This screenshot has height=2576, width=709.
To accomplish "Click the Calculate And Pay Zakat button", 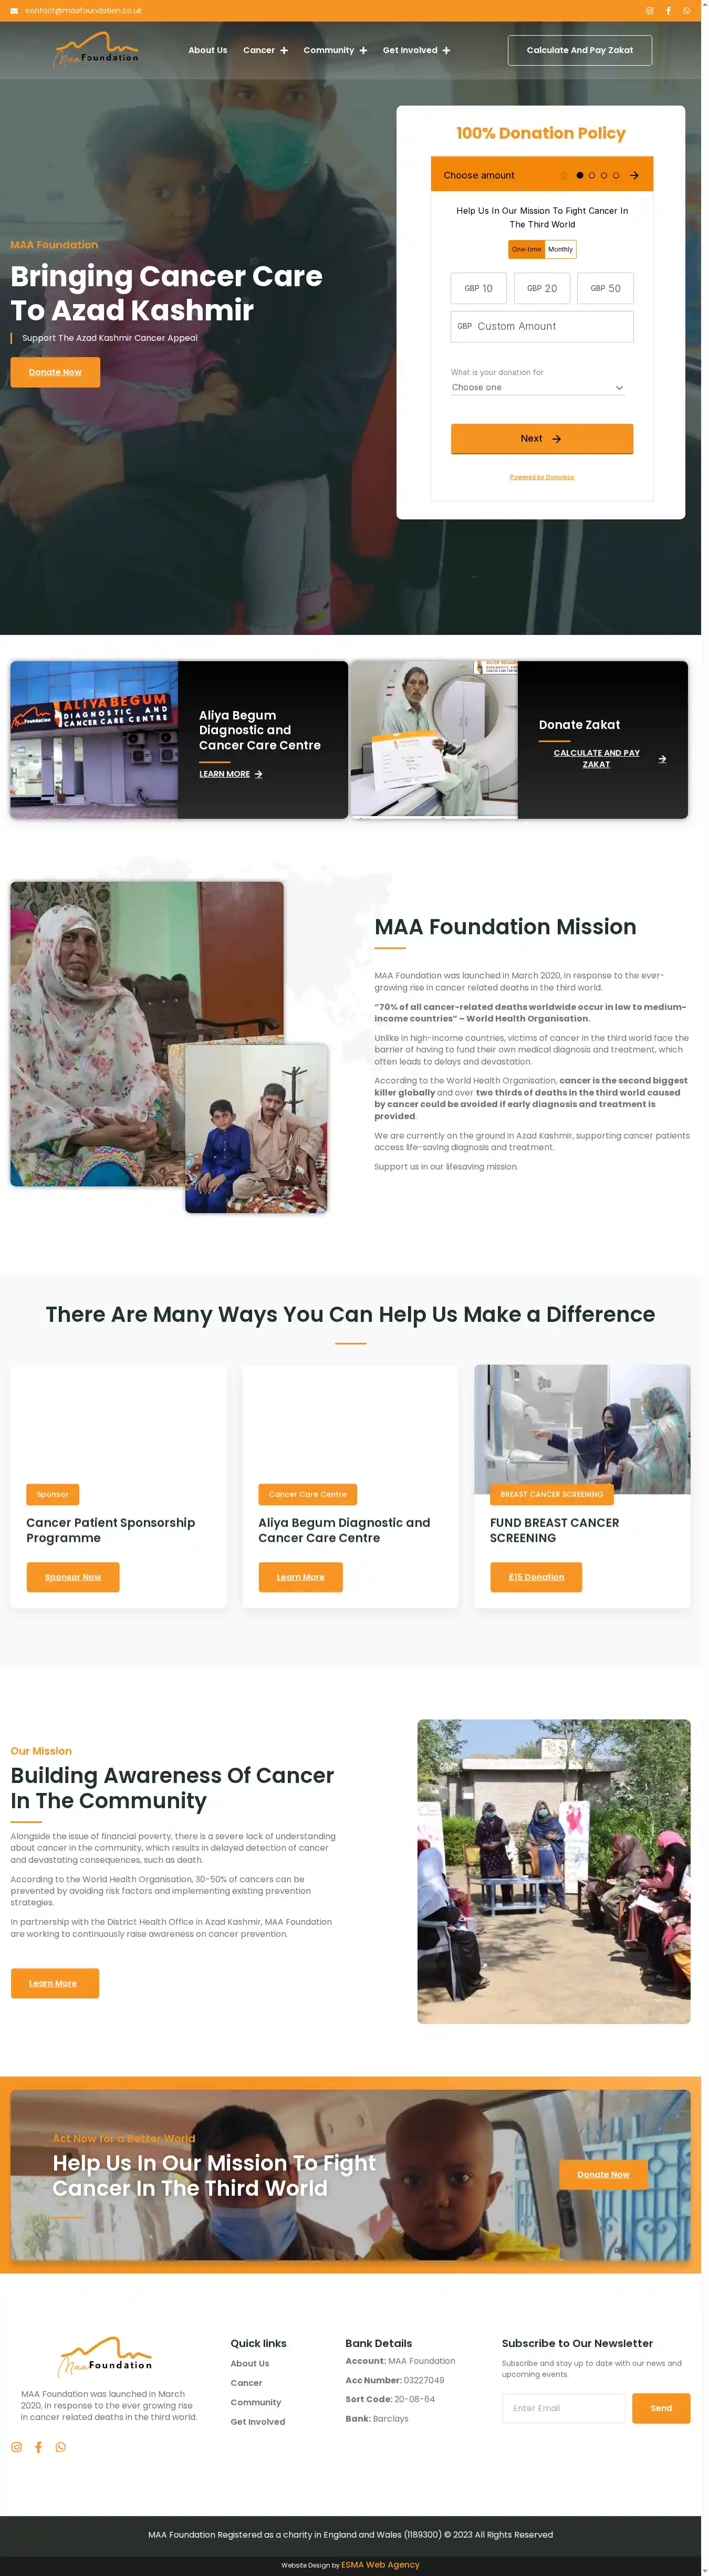I will 580,50.
